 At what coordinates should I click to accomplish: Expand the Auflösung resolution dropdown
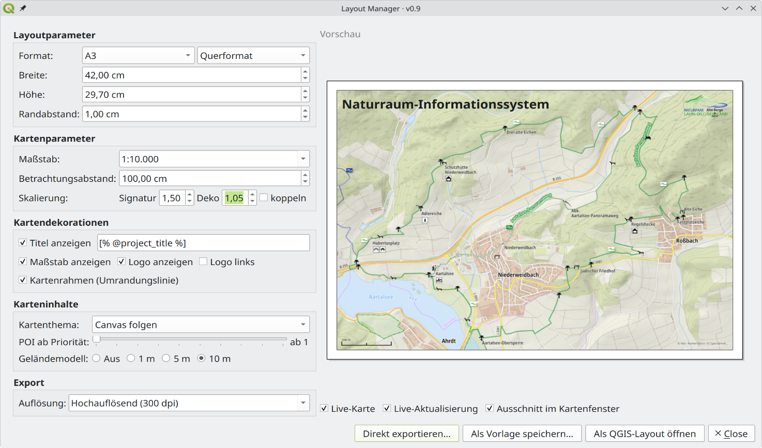pyautogui.click(x=189, y=403)
